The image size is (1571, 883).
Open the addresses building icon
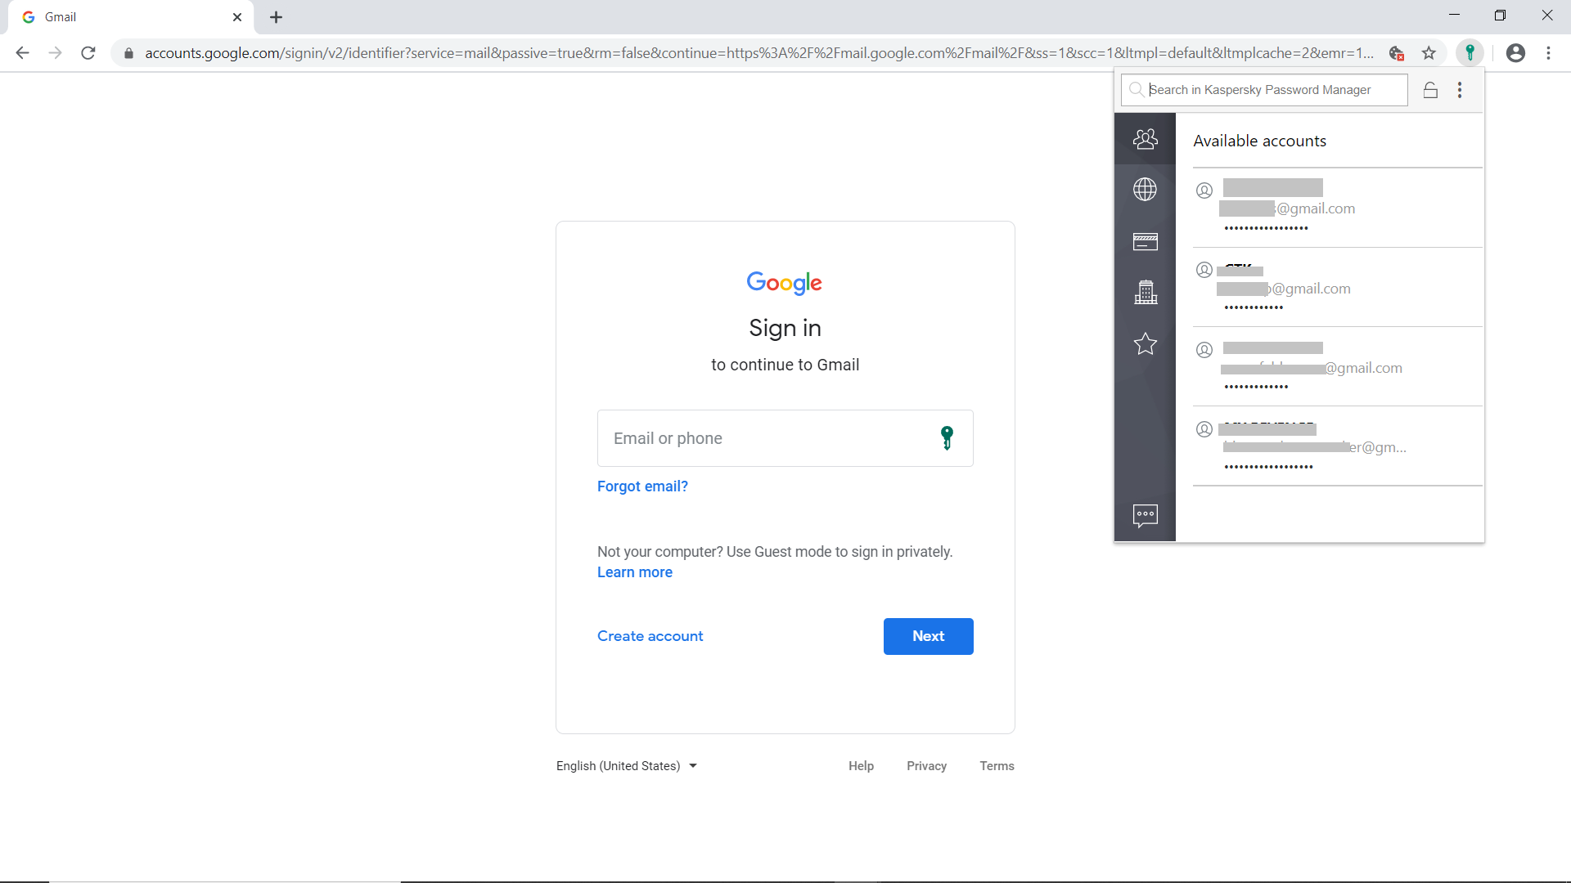point(1145,292)
